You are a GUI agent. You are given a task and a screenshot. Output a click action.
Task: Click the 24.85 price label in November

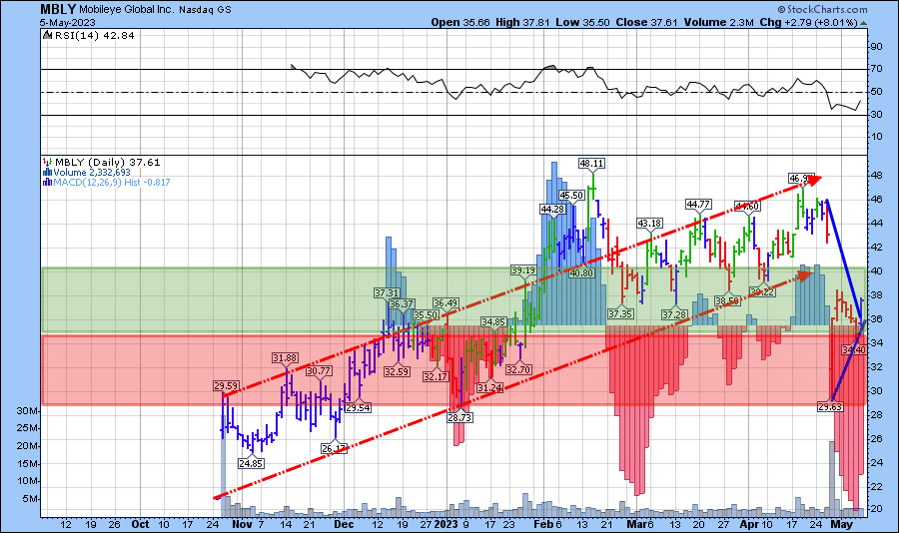coord(250,463)
